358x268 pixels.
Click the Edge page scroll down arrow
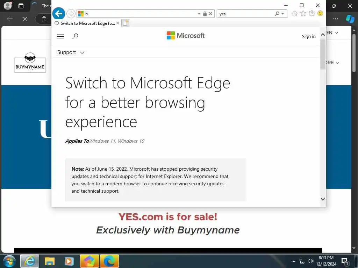point(354,248)
